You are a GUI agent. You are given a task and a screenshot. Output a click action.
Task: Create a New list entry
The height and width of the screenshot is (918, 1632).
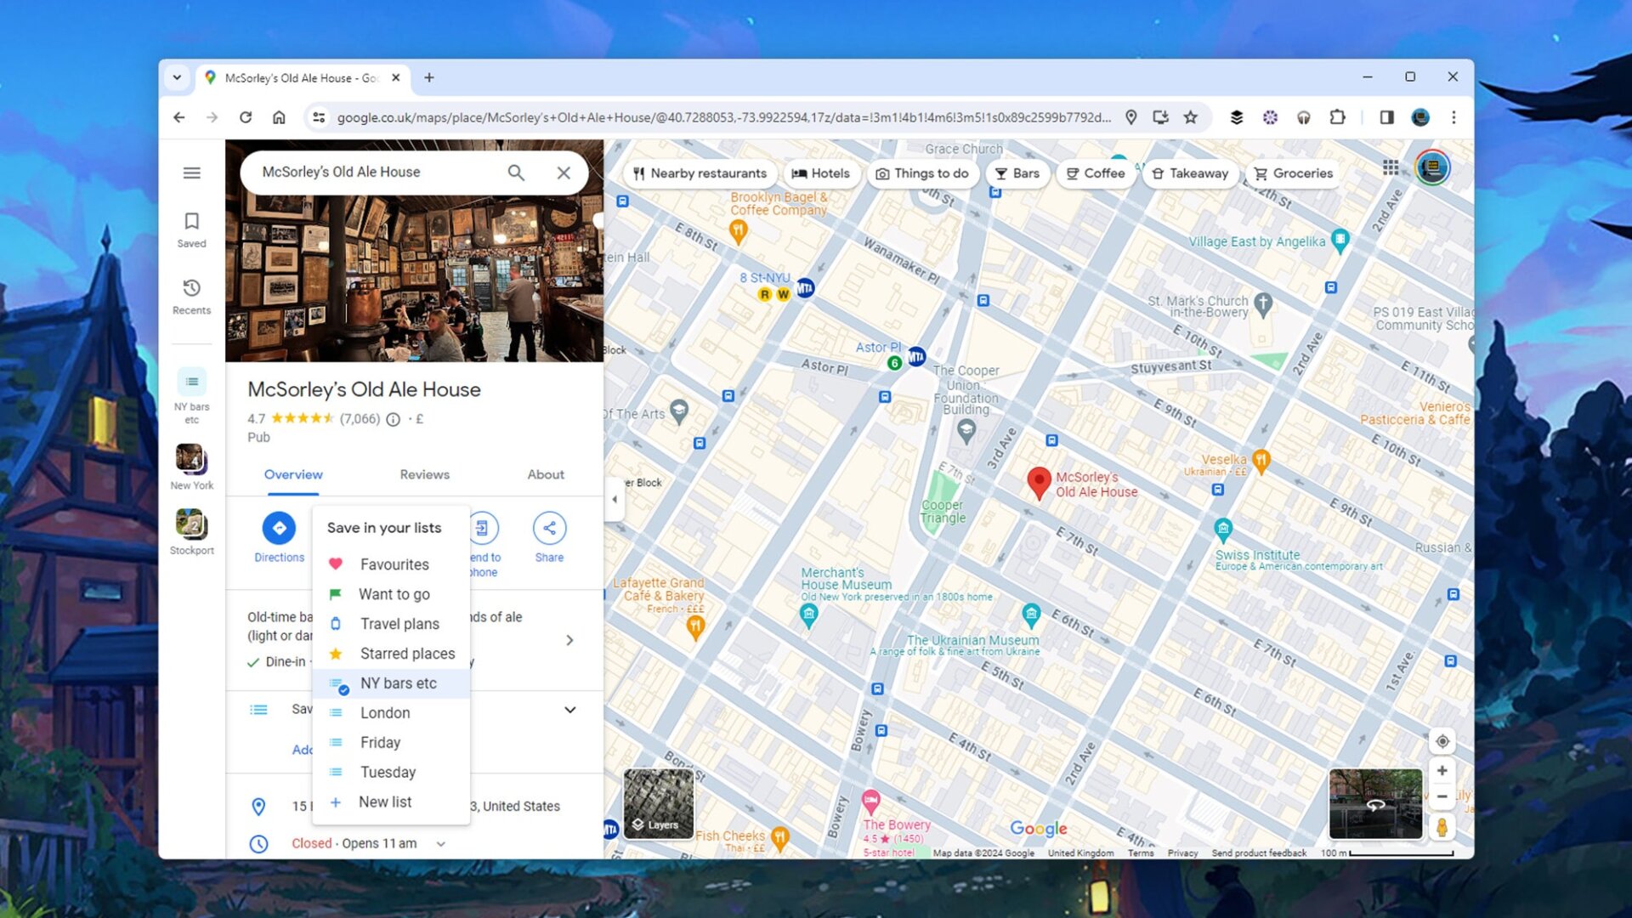pos(384,802)
